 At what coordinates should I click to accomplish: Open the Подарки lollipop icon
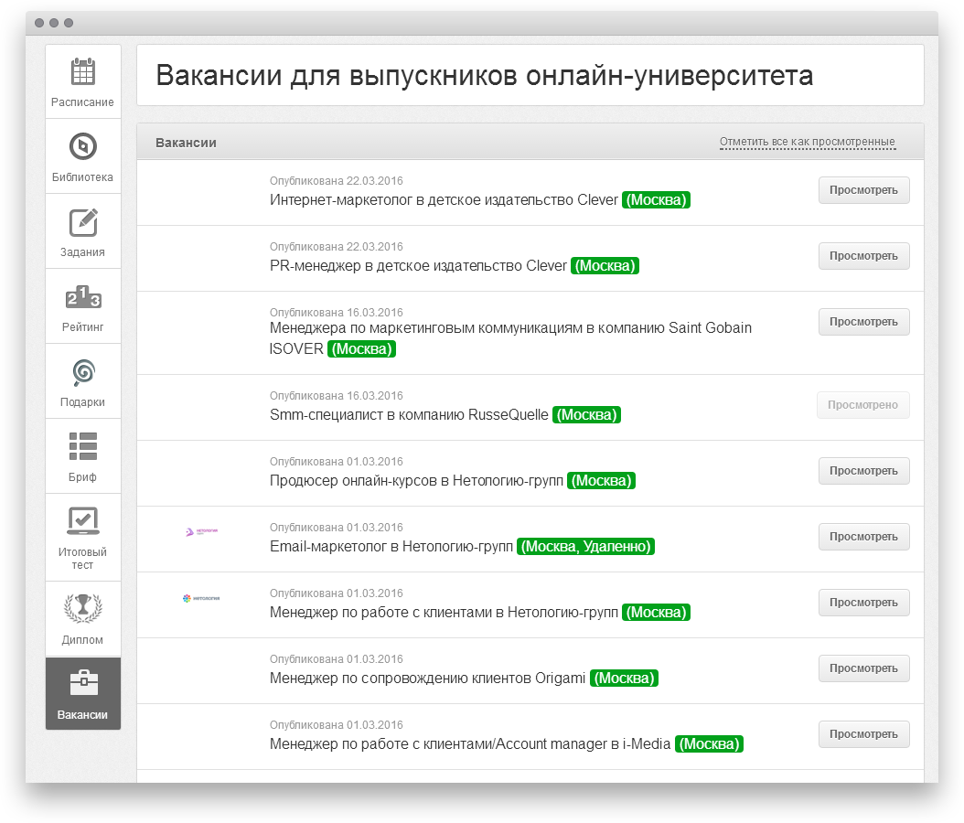coord(83,372)
